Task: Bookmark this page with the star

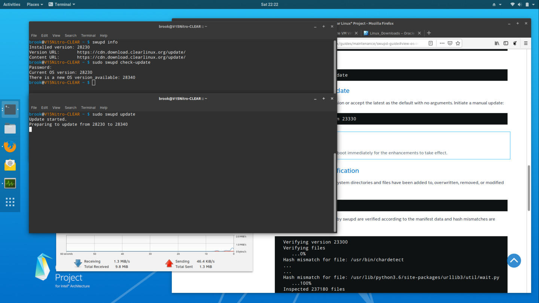Action: 458,43
